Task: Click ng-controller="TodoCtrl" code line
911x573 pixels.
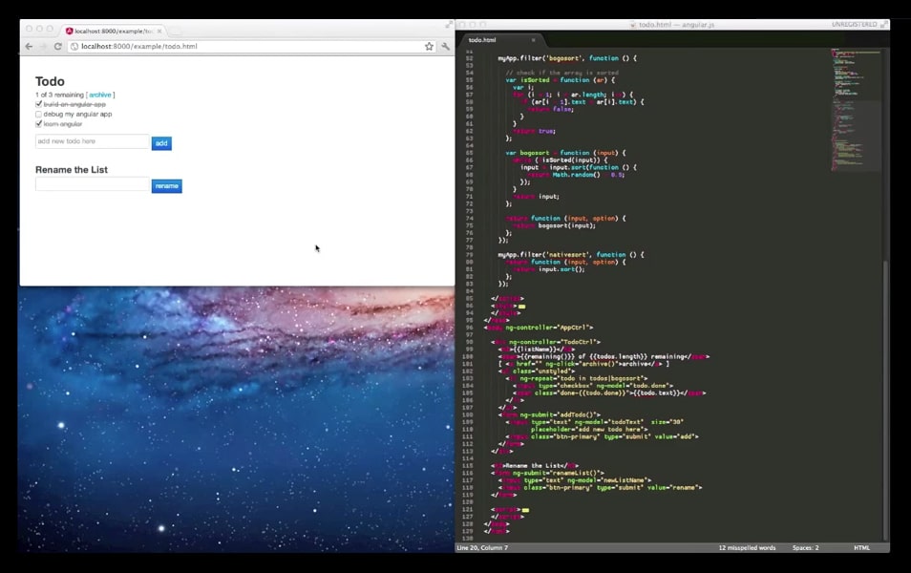Action: [x=545, y=342]
